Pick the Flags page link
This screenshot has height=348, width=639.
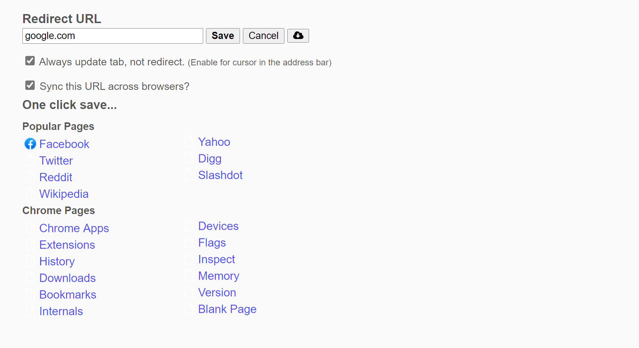pyautogui.click(x=212, y=243)
